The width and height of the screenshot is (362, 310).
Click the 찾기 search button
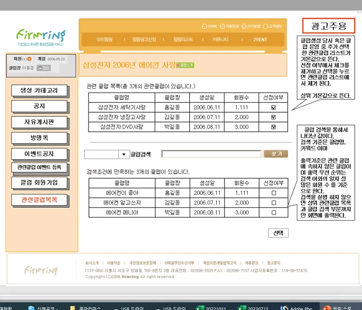[x=276, y=154]
